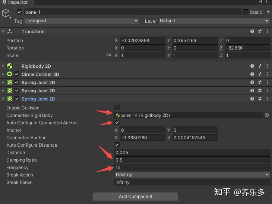This screenshot has height=204, width=272.
Task: Toggle the Scale constrain proportions link icon
Action: tap(109, 55)
